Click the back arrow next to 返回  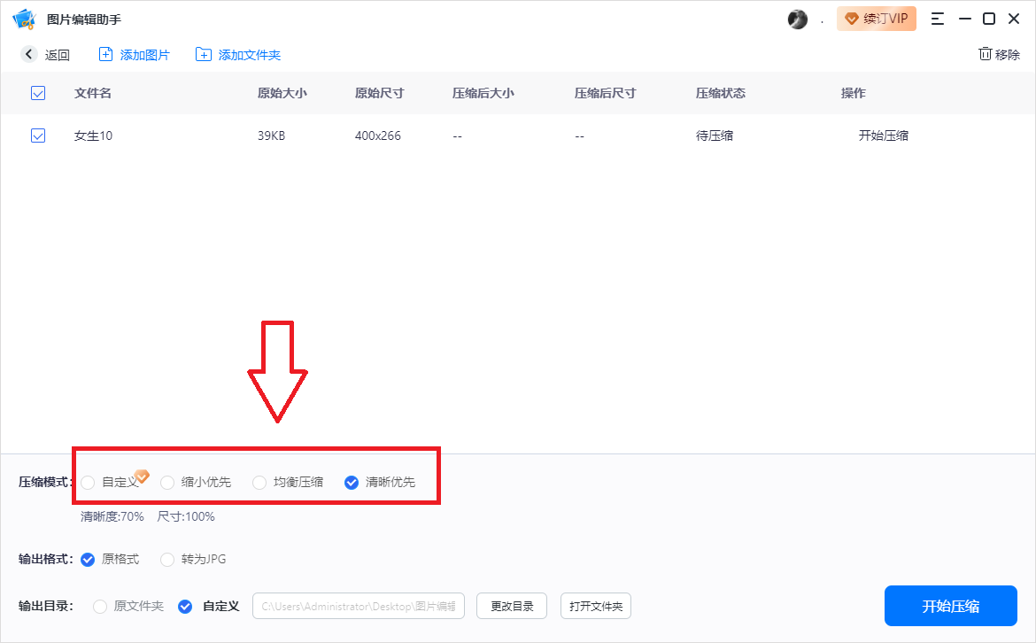(27, 54)
